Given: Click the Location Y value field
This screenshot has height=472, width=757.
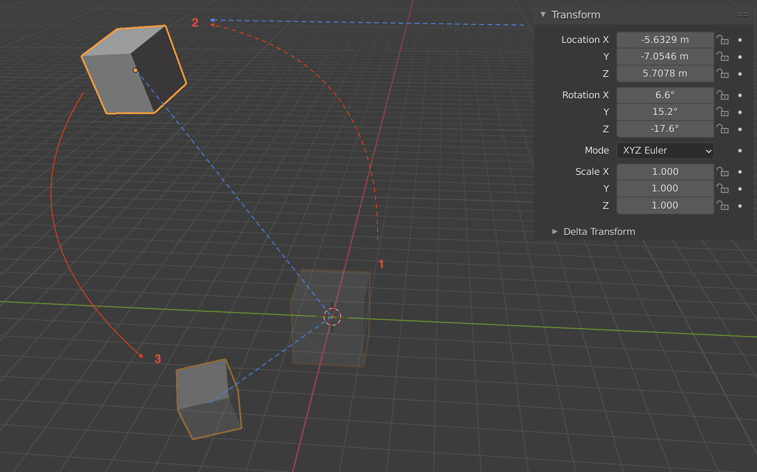Looking at the screenshot, I should pos(665,56).
